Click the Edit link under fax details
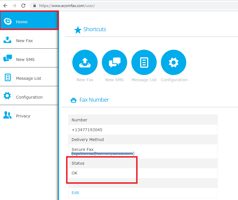 [75, 193]
